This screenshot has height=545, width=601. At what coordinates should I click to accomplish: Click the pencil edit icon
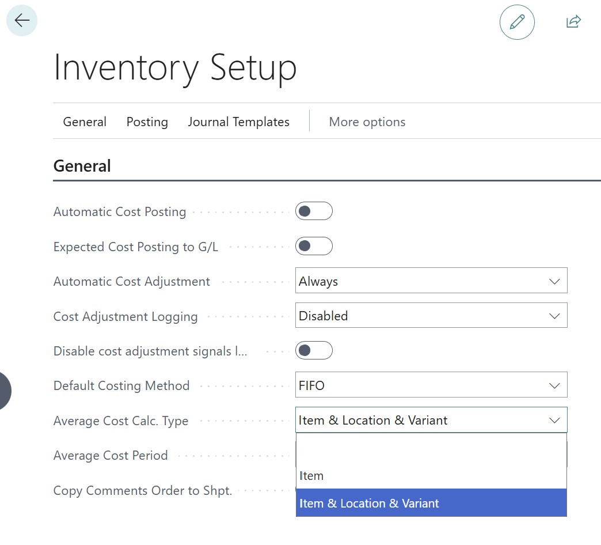517,22
